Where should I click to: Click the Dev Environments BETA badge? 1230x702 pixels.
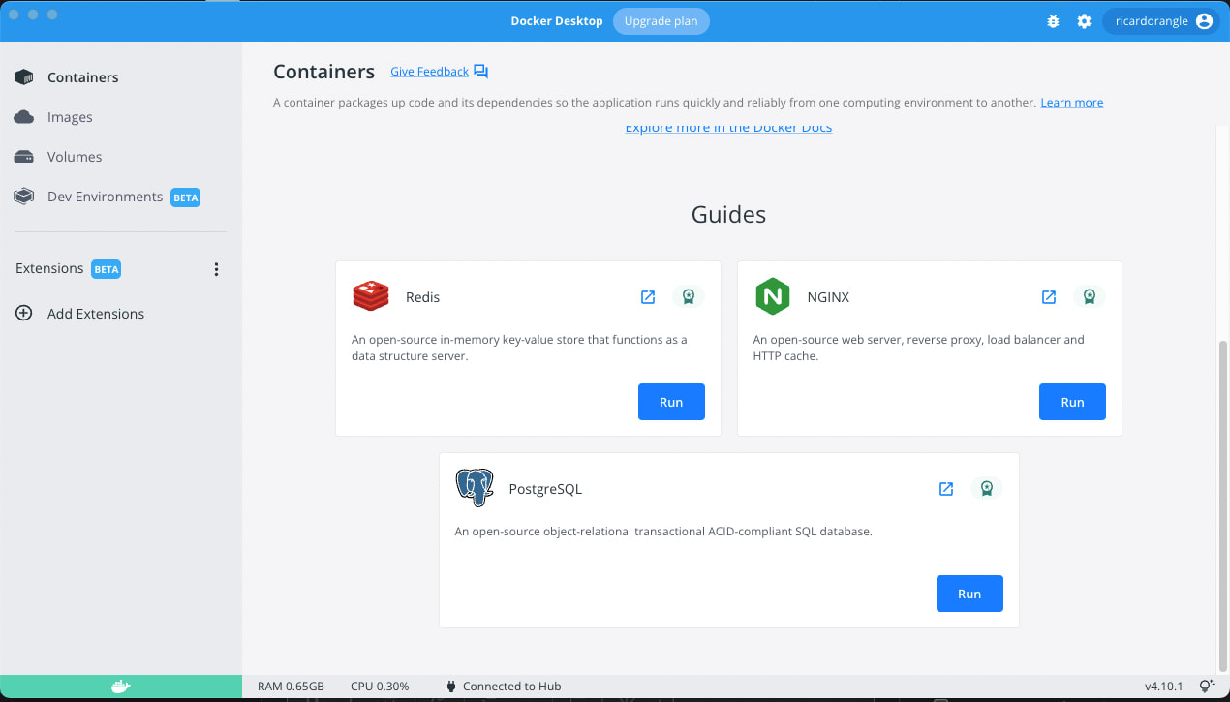pos(185,198)
